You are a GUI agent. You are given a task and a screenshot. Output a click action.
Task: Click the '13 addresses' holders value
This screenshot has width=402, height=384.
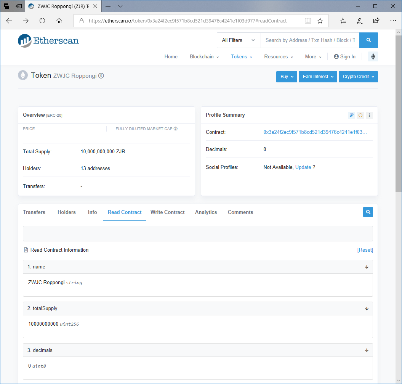(x=95, y=168)
